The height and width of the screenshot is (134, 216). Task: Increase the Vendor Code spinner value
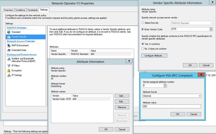point(211,28)
